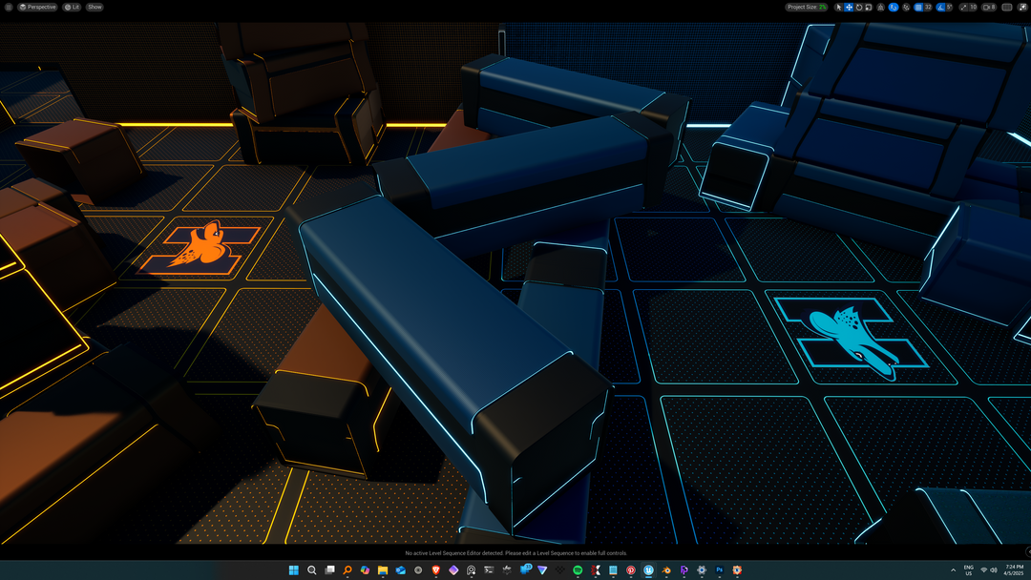Toggle surface snapping
This screenshot has height=580, width=1031.
click(894, 7)
